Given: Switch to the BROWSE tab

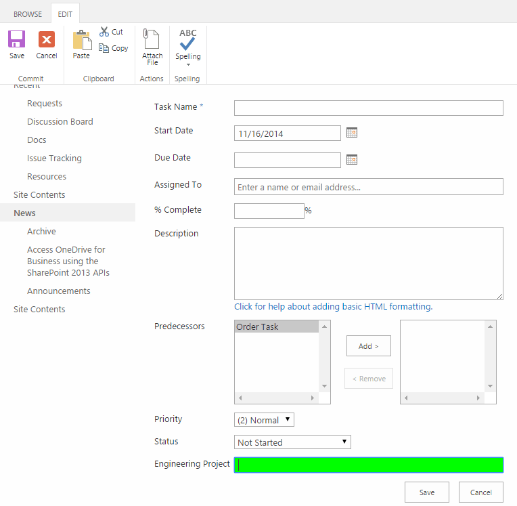Looking at the screenshot, I should (x=28, y=14).
